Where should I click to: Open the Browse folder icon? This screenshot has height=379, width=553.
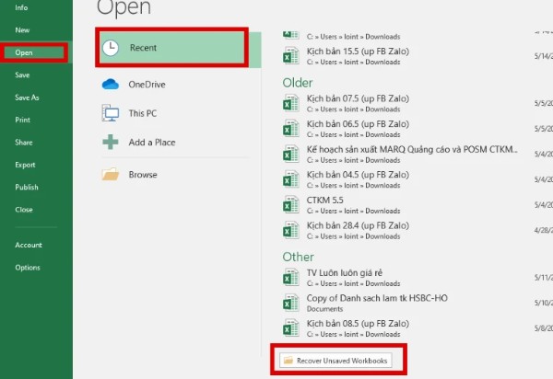click(x=111, y=175)
